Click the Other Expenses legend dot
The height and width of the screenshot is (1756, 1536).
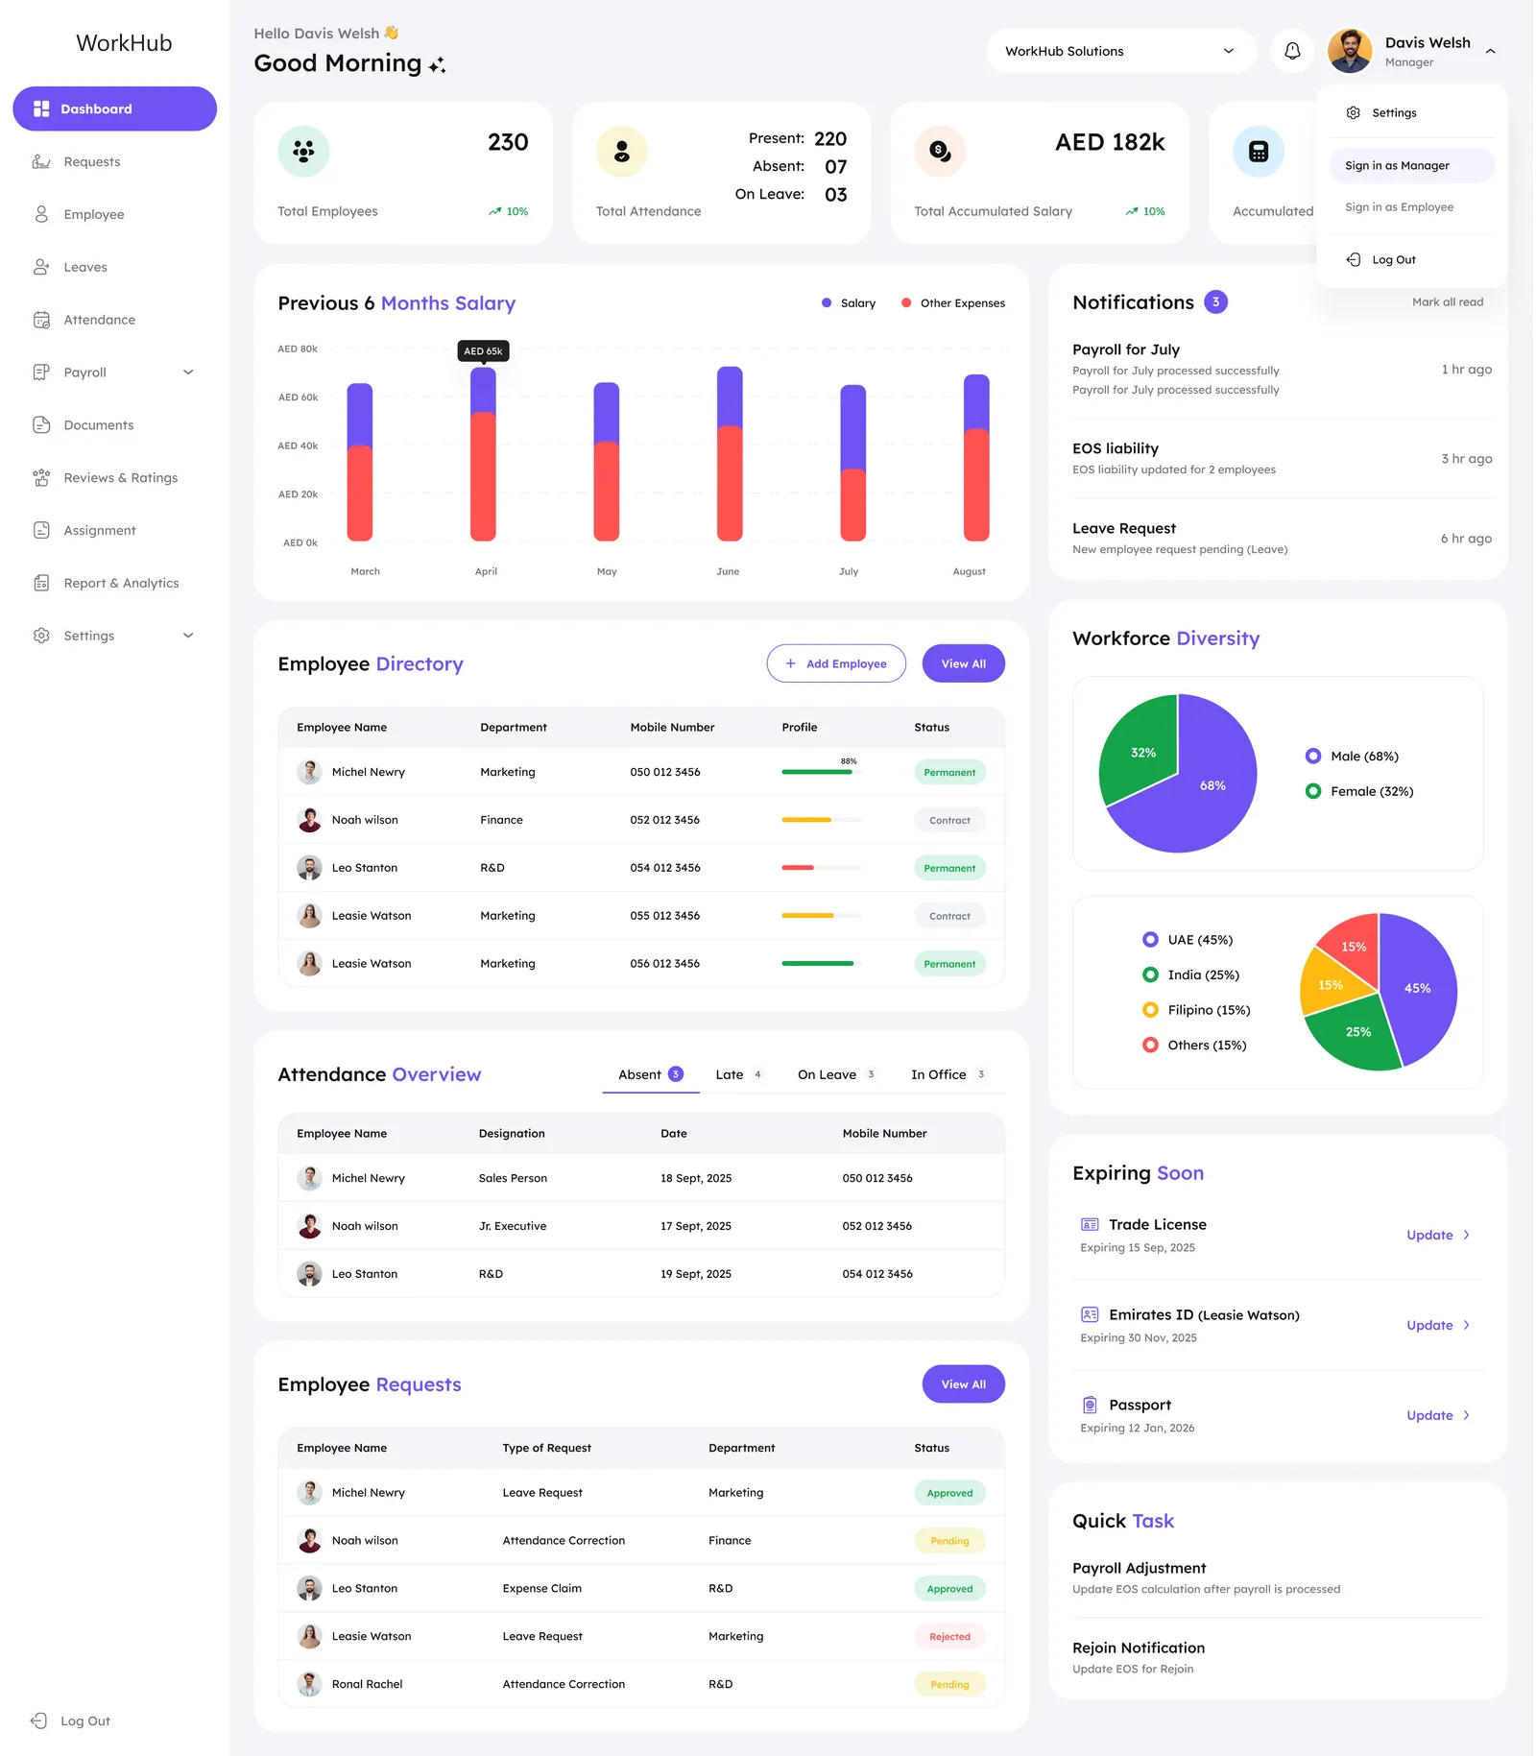pos(906,302)
